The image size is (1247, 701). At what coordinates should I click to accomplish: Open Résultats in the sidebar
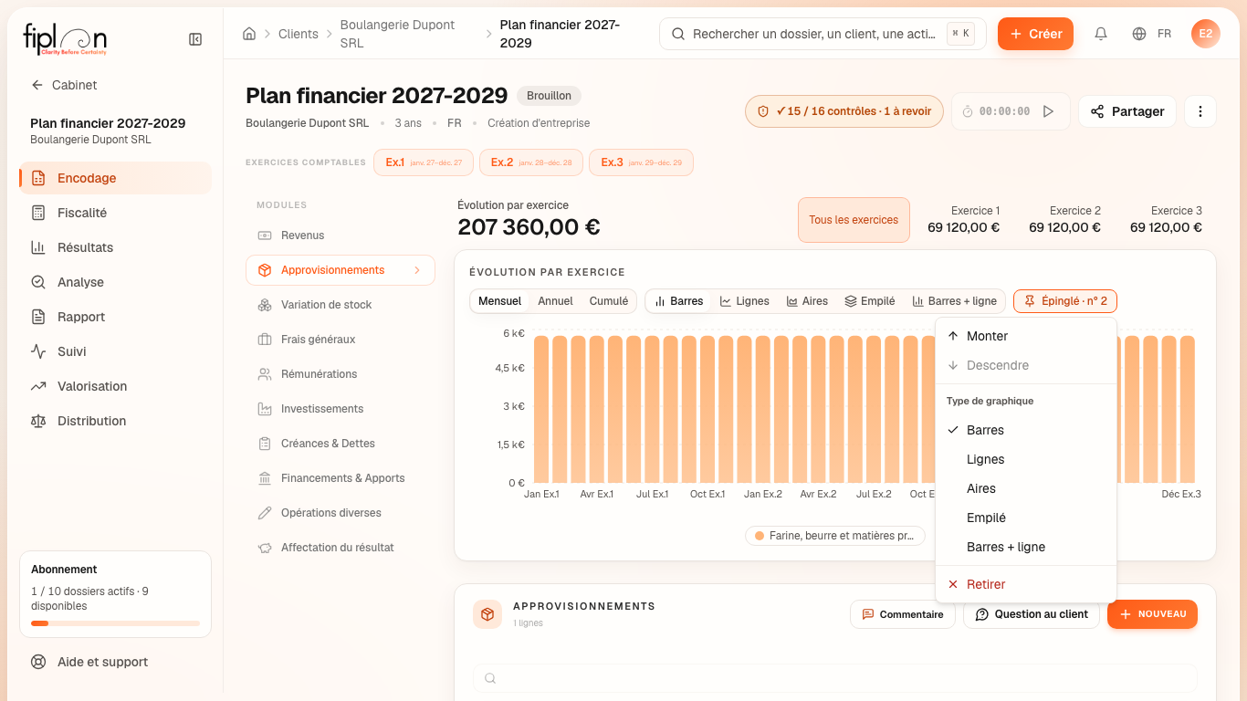click(x=115, y=247)
